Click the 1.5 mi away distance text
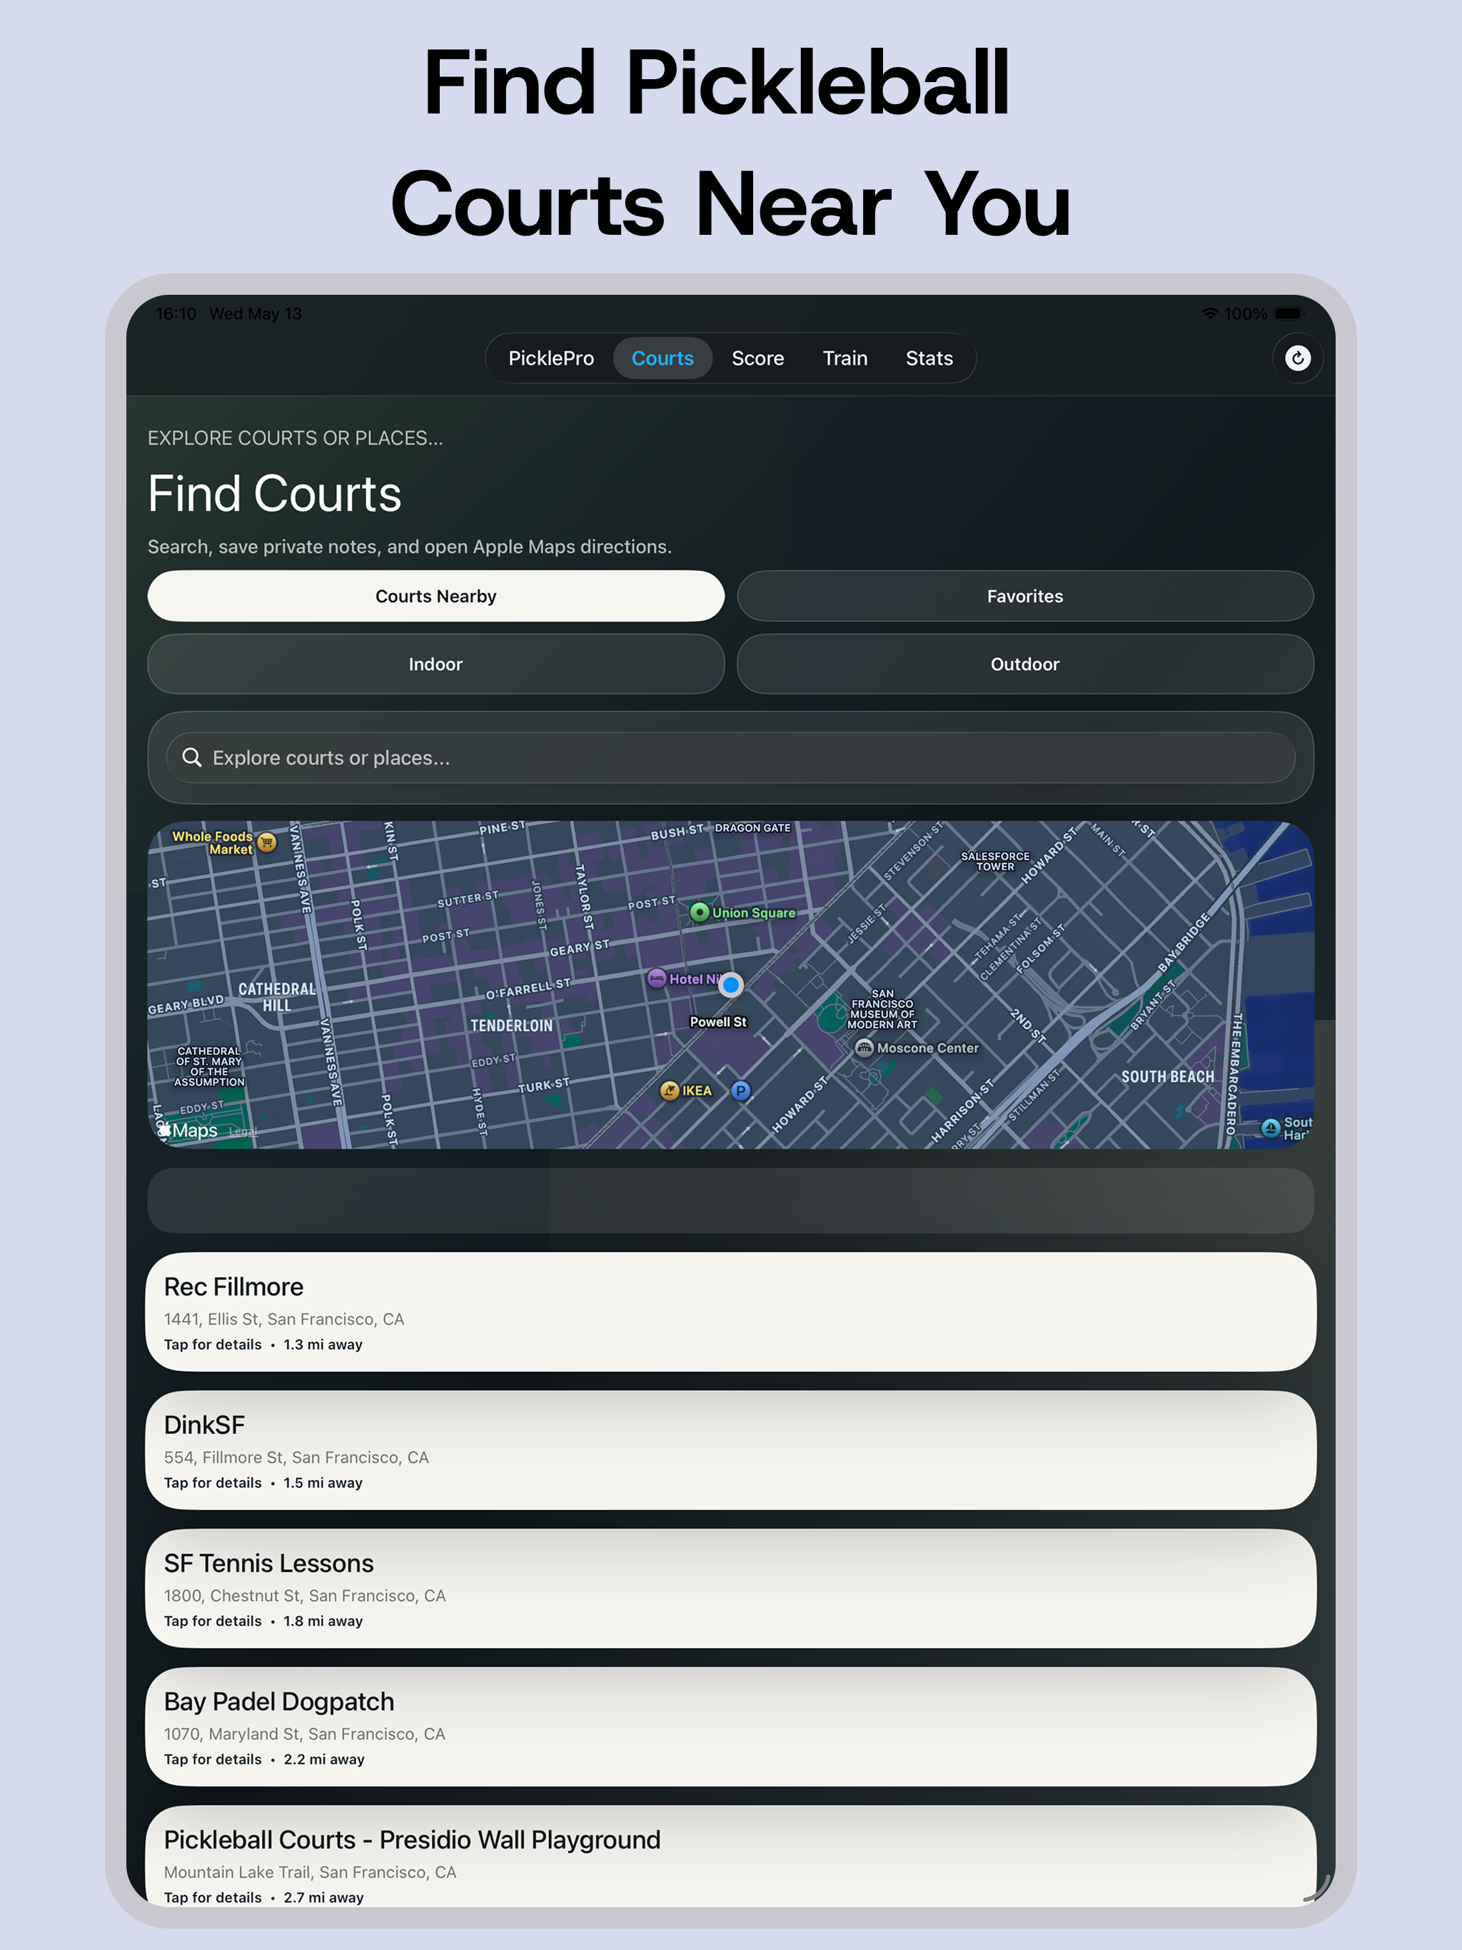This screenshot has height=1950, width=1462. tap(323, 1482)
